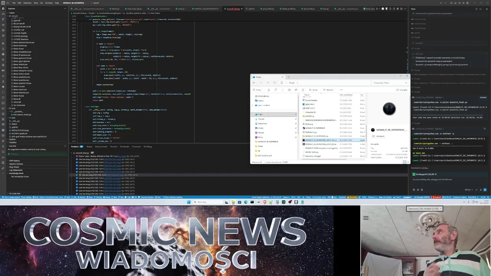Collapse the tests folder in Explorer tree
Viewport: 491px width, 276px height.
13,108
